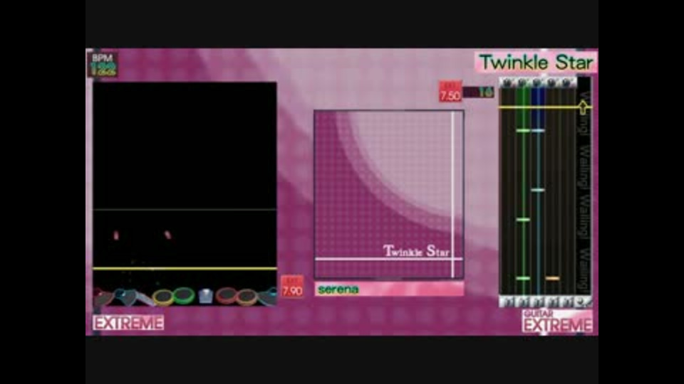The height and width of the screenshot is (384, 684).
Task: Click the vertical Wailing! text strip
Action: coord(584,191)
